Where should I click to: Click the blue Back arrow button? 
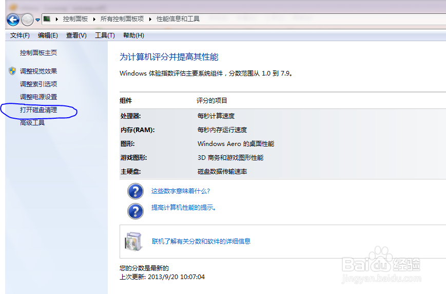coord(13,20)
